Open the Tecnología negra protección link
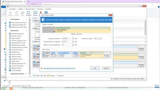 59,68
